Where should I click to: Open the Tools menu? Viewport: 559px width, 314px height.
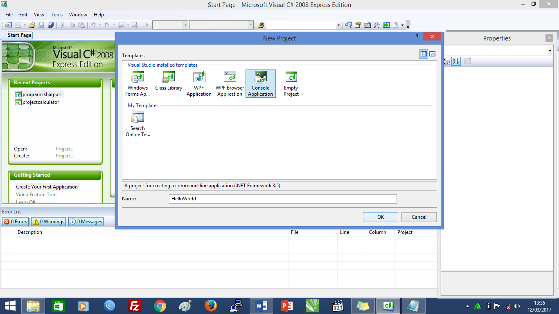[56, 14]
